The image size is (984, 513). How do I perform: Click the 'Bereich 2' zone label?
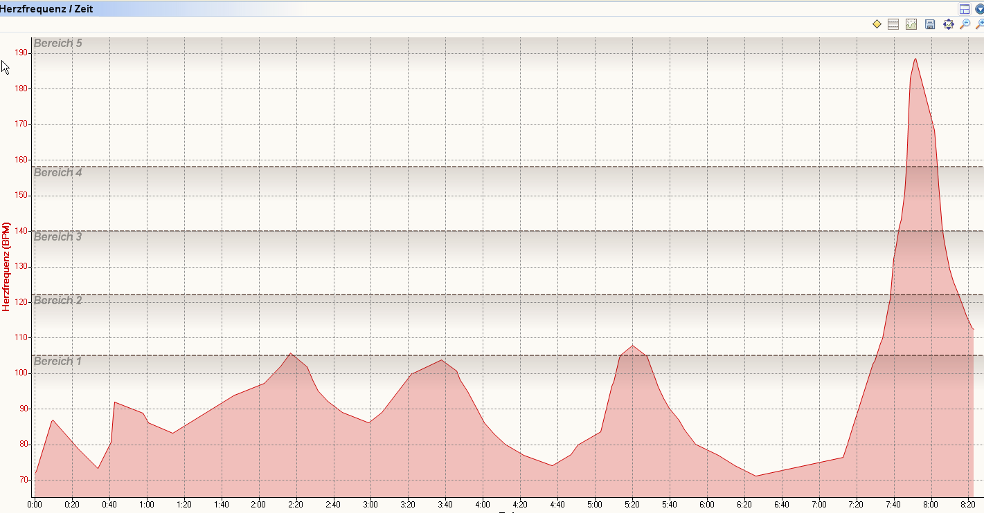point(57,301)
